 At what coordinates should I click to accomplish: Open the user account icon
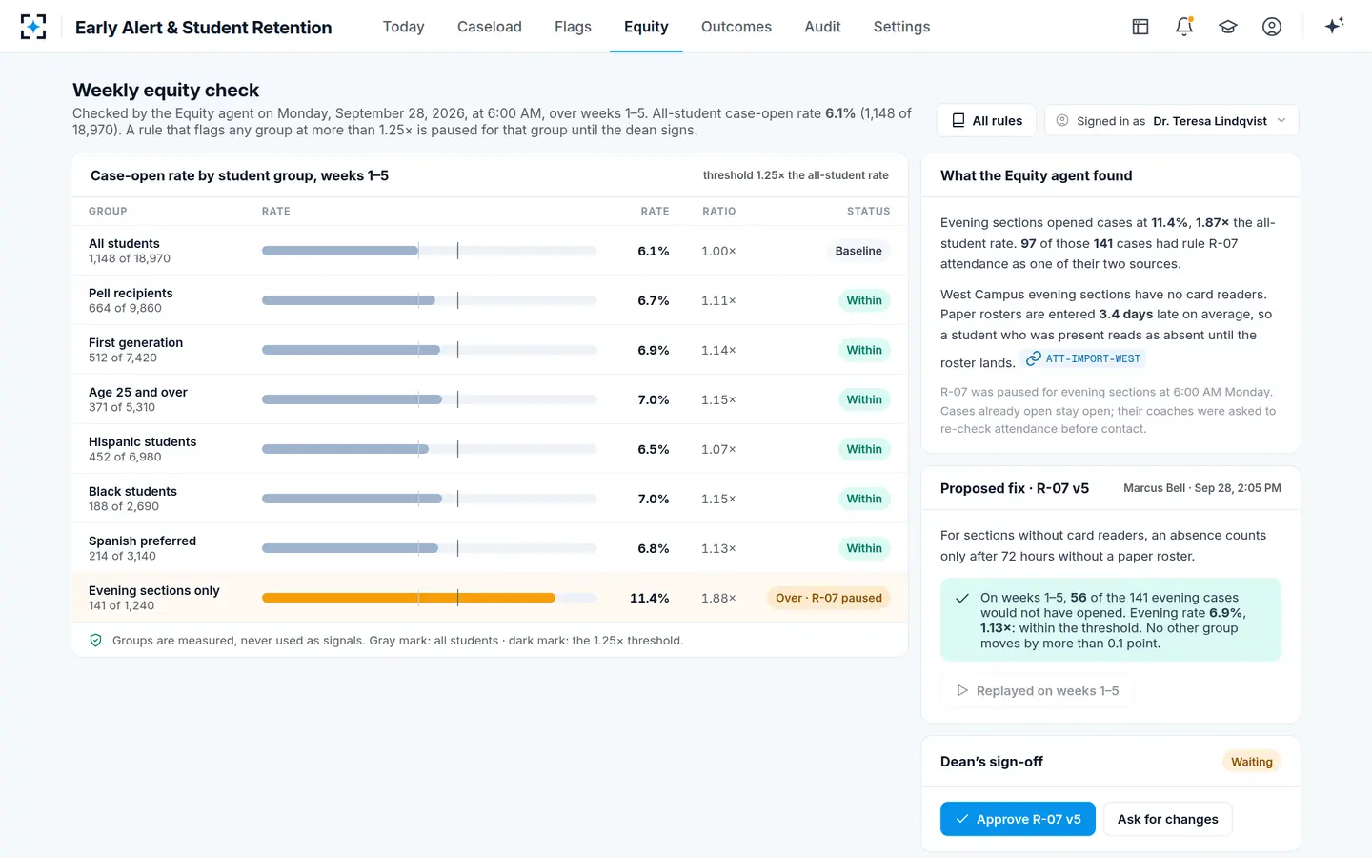pyautogui.click(x=1272, y=27)
